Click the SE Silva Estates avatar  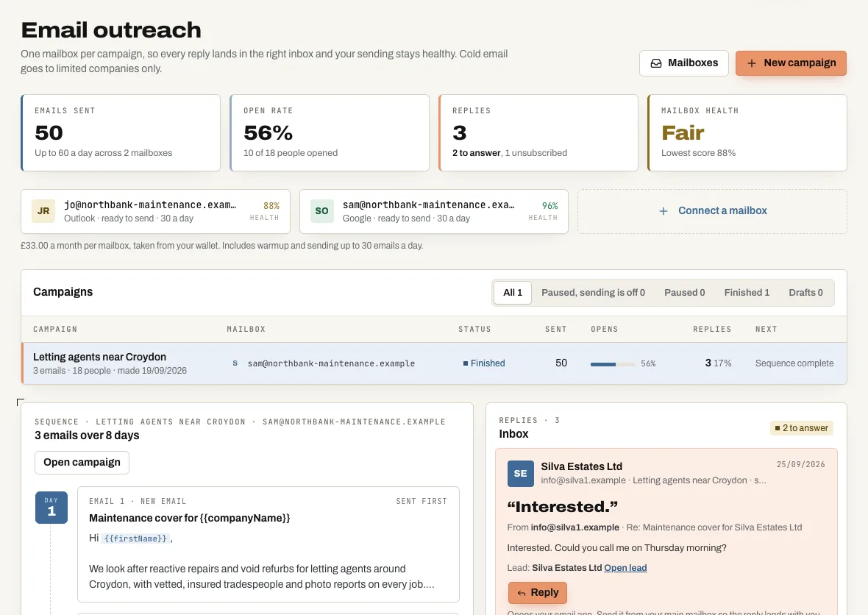click(520, 473)
